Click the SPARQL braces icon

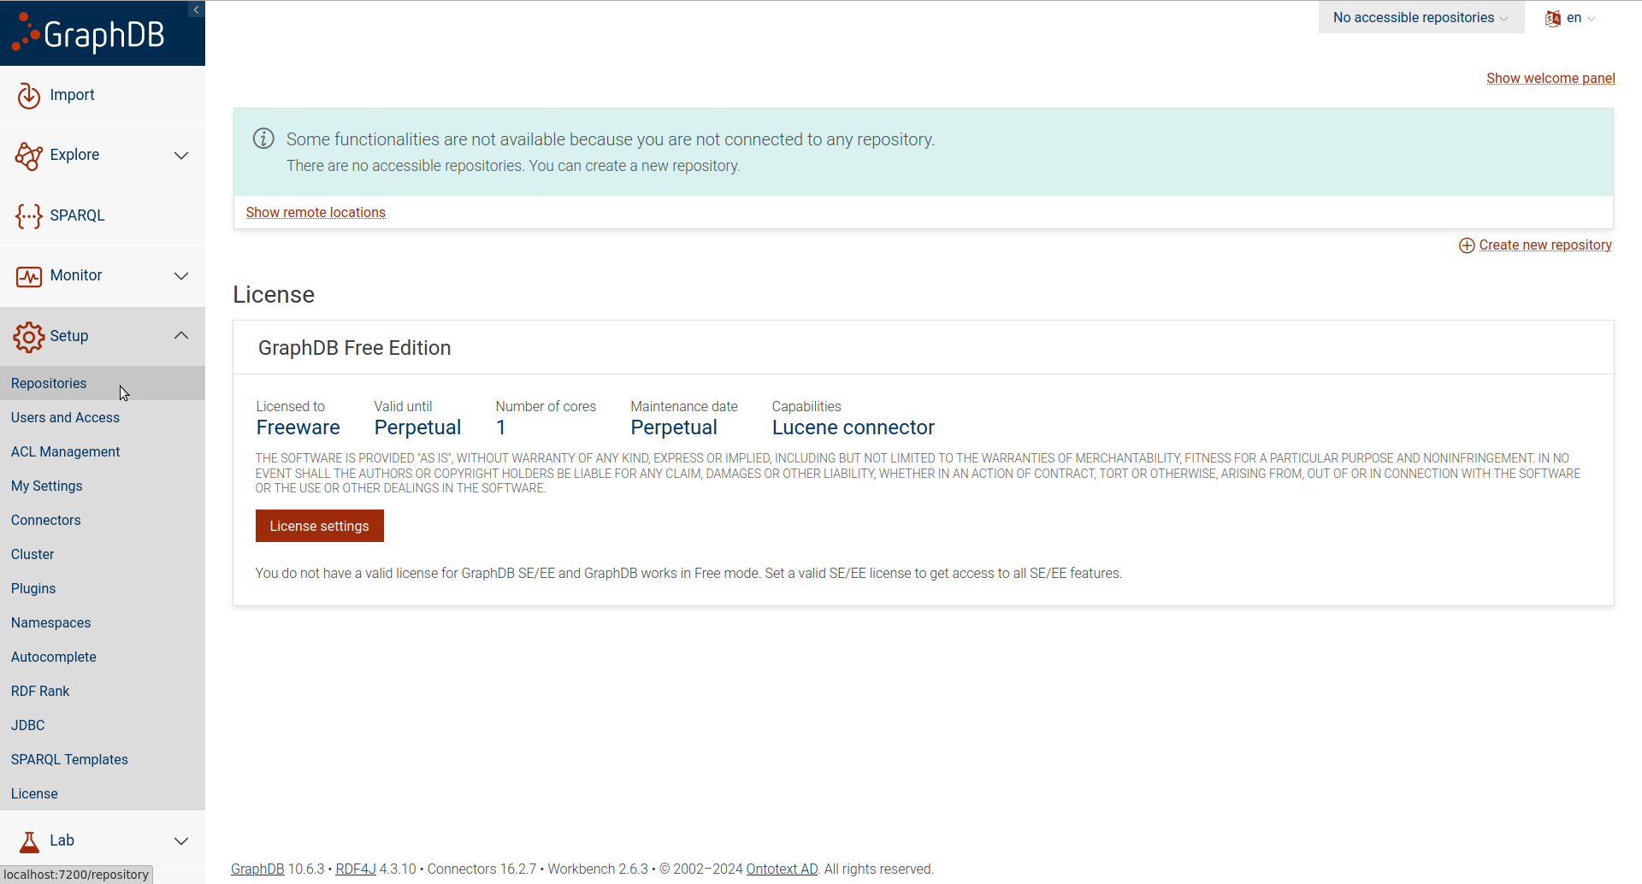29,216
